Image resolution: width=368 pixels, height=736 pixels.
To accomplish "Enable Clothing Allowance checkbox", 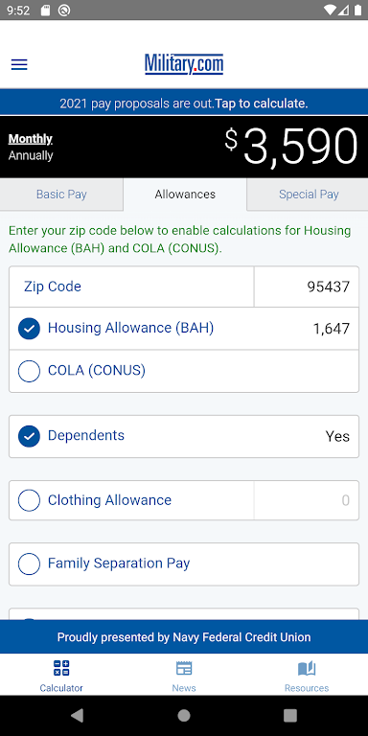I will [x=29, y=500].
